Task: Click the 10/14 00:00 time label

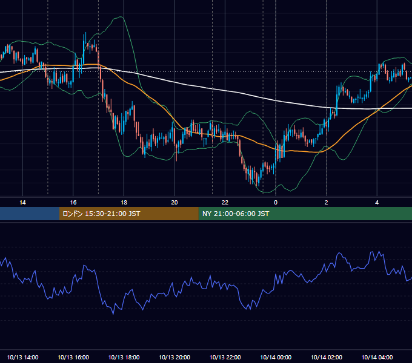Action: coord(276,357)
